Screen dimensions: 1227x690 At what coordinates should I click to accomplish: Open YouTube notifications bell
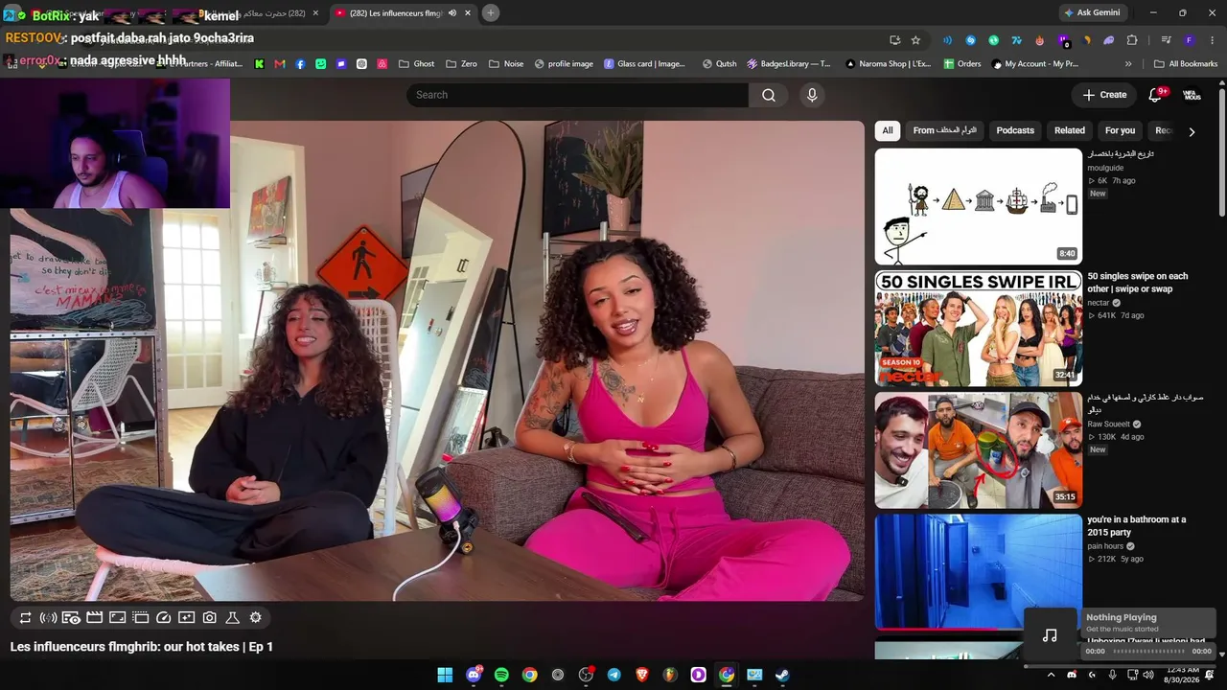coord(1155,95)
